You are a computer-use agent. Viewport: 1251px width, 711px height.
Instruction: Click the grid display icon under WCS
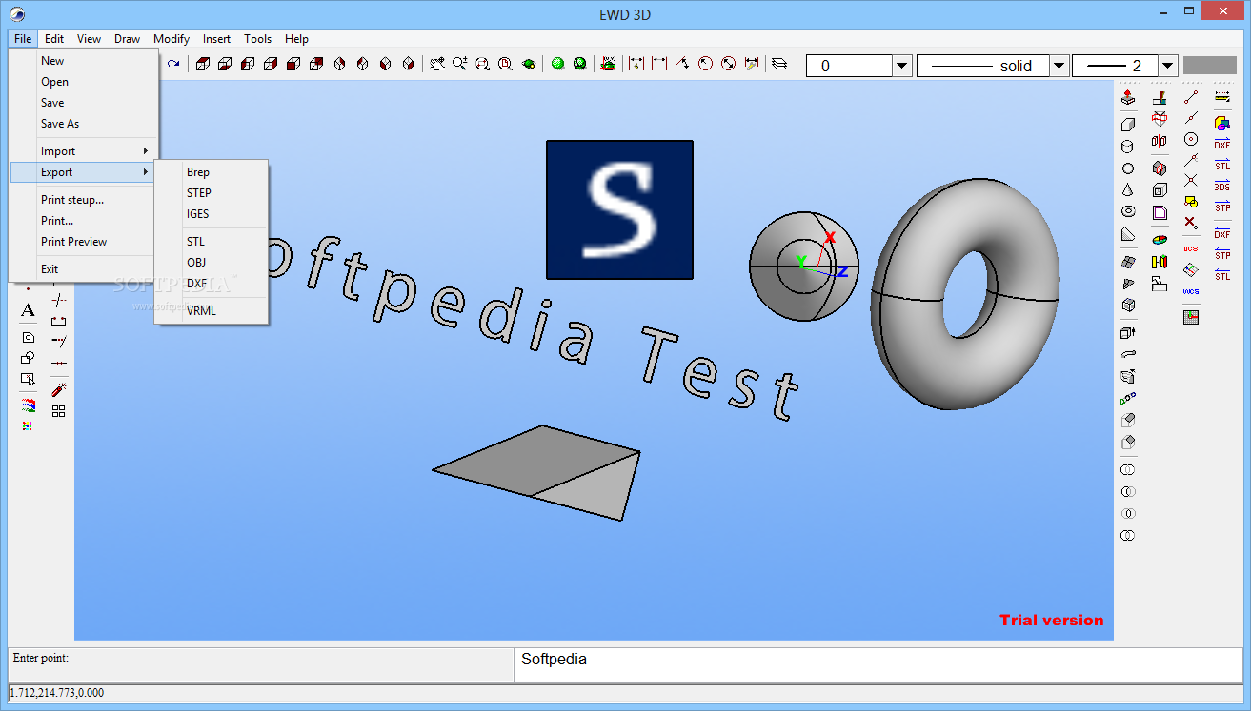[1191, 317]
